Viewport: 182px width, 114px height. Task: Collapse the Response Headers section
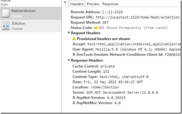click(69, 60)
